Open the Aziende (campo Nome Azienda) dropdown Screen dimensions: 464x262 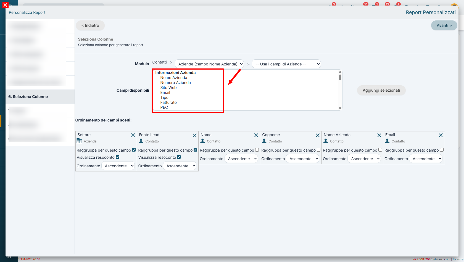(x=209, y=64)
